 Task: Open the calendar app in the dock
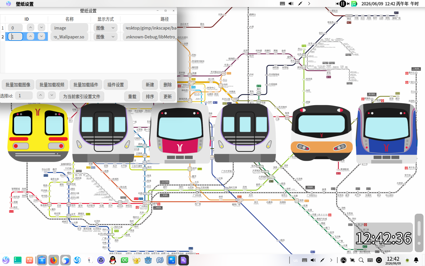pos(89,260)
